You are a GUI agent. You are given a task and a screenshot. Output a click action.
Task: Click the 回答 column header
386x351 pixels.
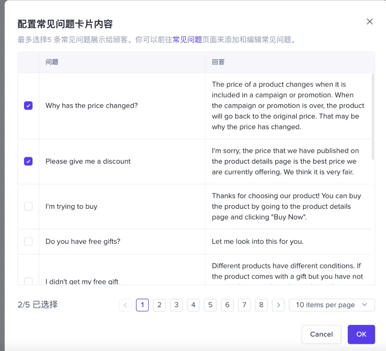click(219, 62)
